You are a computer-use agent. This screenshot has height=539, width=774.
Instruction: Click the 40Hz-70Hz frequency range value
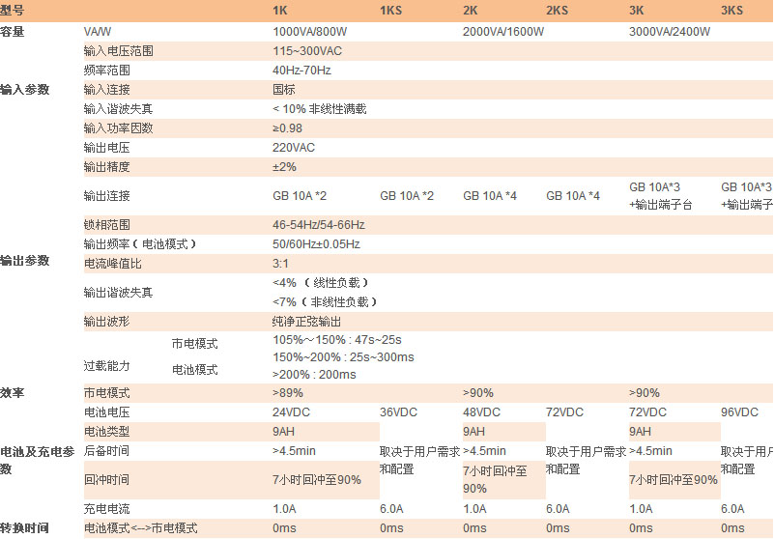[301, 71]
